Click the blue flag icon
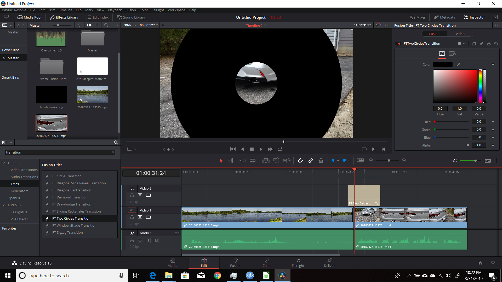The image size is (502, 282). point(333,161)
